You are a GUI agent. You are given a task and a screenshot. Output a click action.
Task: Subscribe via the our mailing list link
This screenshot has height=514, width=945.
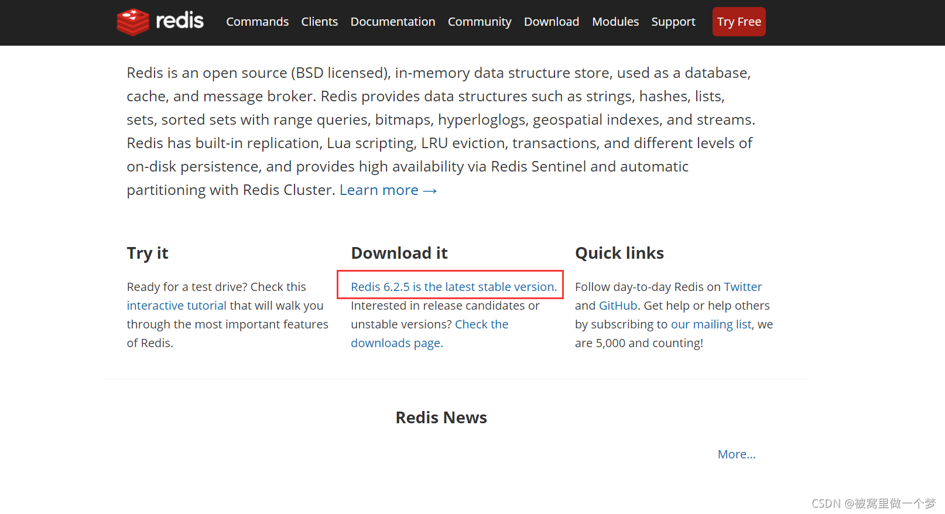(x=711, y=324)
